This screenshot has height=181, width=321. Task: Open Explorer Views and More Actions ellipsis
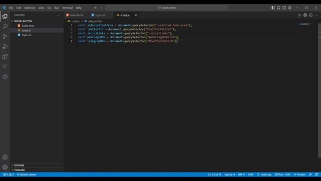[59, 15]
